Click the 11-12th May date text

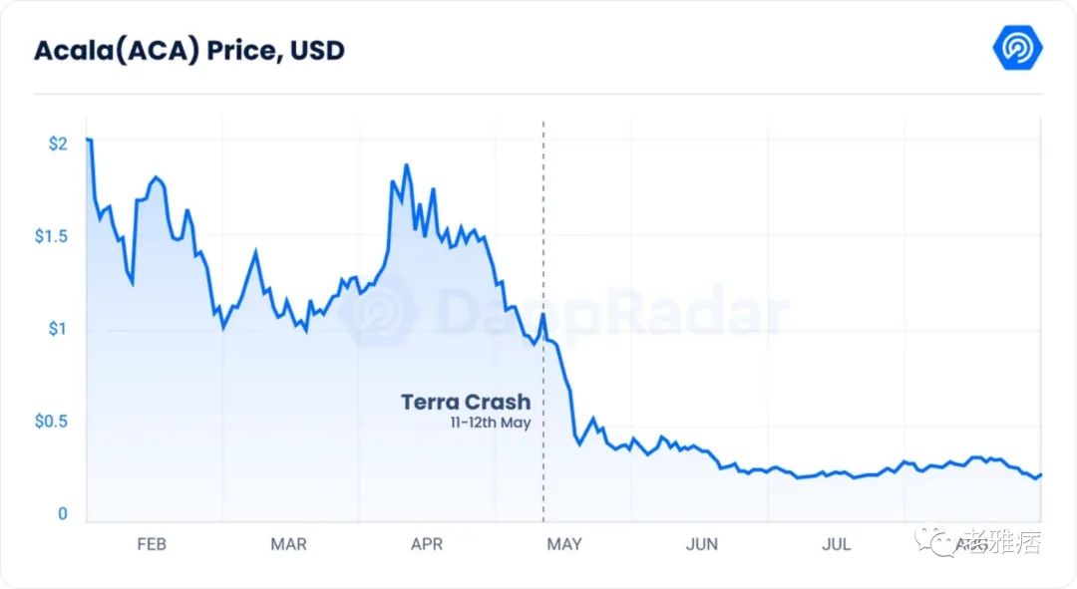(x=491, y=423)
